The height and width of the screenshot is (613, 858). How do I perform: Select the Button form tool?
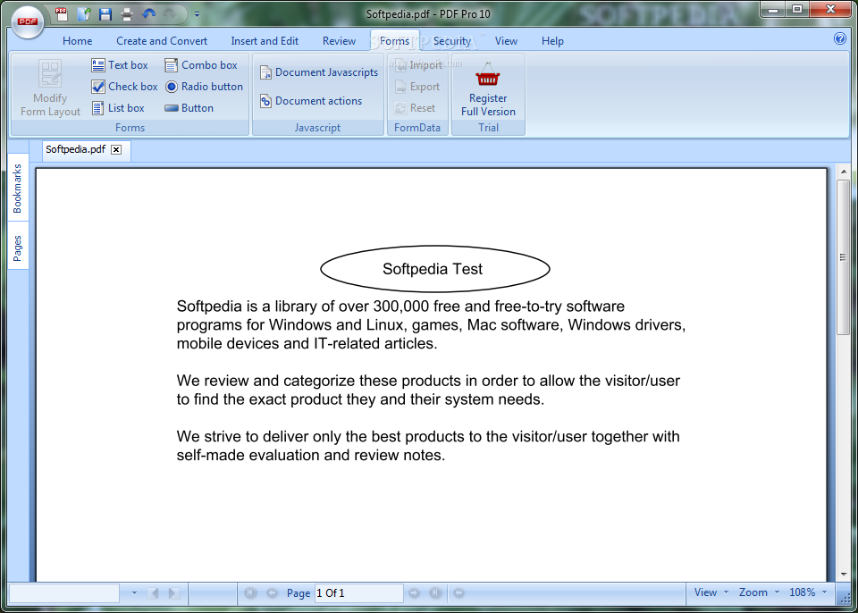(189, 108)
